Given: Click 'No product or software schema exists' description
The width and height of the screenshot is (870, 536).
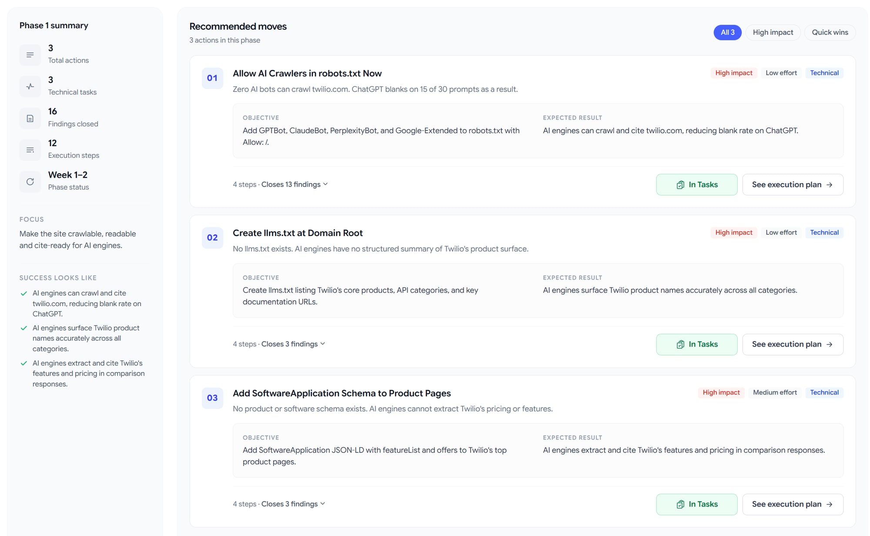Looking at the screenshot, I should click(393, 409).
